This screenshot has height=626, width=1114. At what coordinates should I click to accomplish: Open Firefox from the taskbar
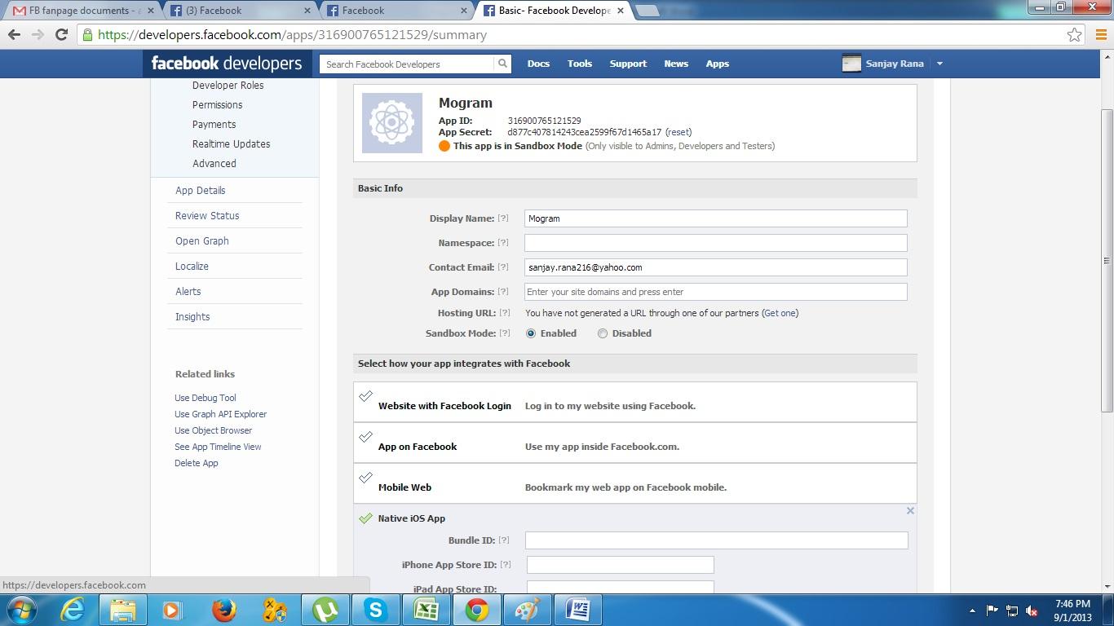[224, 610]
